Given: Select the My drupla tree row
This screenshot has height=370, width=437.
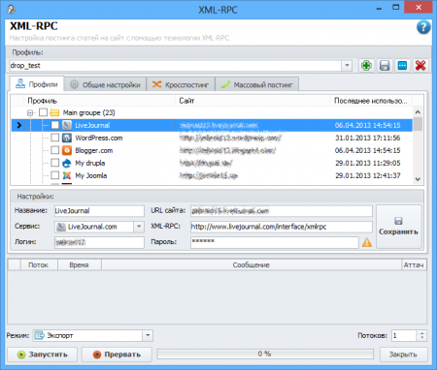Looking at the screenshot, I should coord(212,163).
